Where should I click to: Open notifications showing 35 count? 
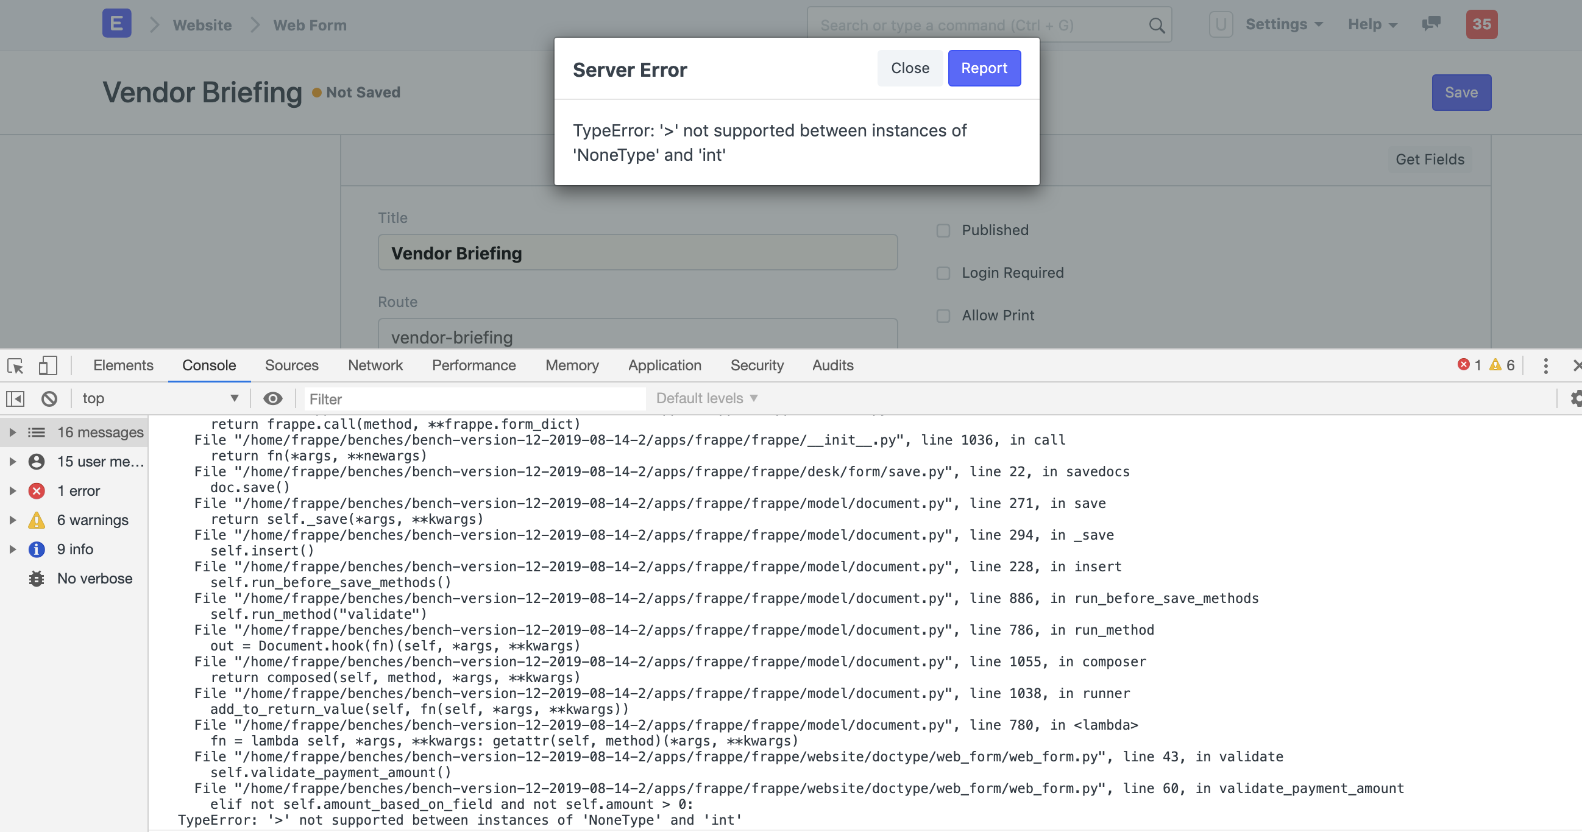point(1482,24)
